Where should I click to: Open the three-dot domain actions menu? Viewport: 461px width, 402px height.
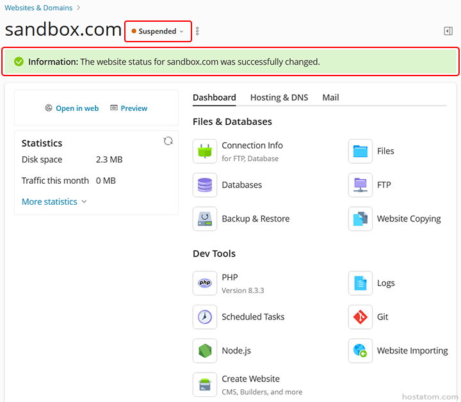pyautogui.click(x=197, y=31)
